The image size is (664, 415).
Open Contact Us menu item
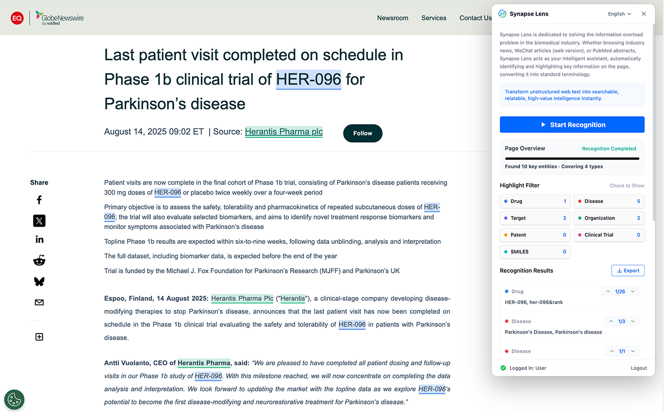click(x=475, y=18)
